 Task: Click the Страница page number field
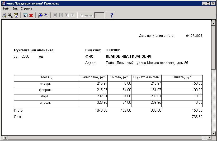100,15
